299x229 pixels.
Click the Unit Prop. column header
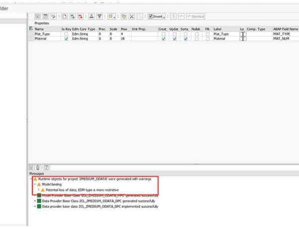[x=139, y=29]
